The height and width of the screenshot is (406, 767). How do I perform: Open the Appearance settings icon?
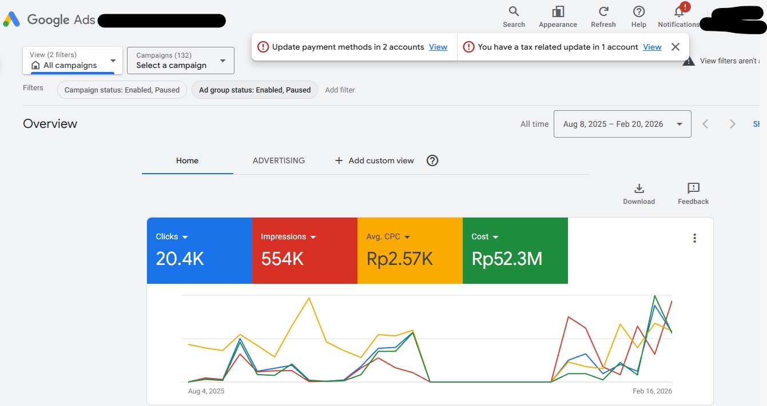558,12
